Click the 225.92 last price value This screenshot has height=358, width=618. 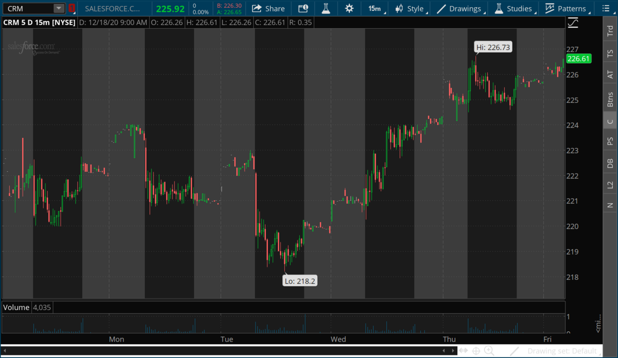point(170,9)
